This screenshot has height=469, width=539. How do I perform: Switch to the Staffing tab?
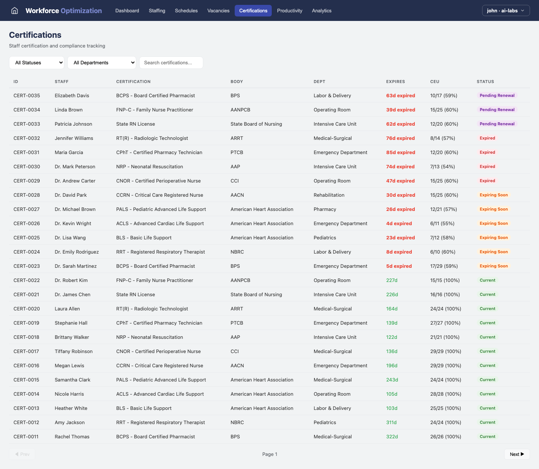click(157, 10)
